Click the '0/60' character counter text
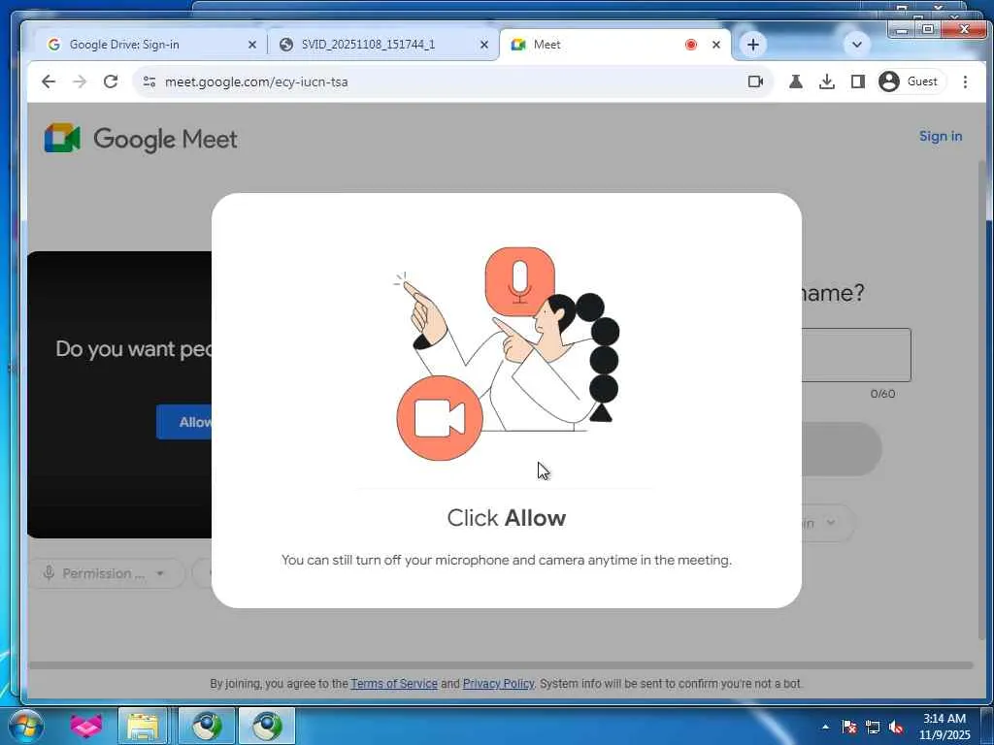The height and width of the screenshot is (745, 994). (x=883, y=394)
